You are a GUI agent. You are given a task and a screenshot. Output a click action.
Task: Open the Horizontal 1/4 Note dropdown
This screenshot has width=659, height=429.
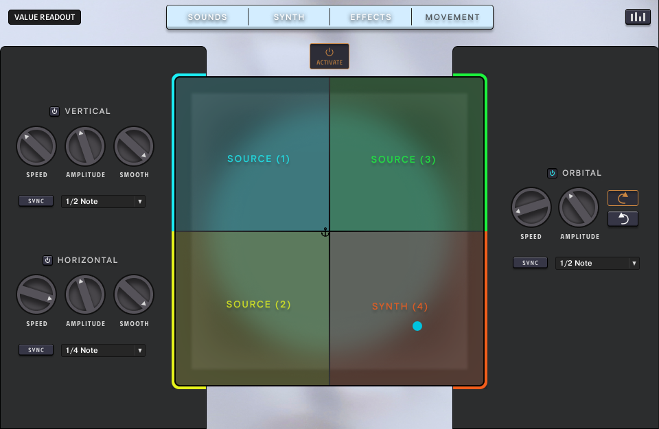coord(103,350)
